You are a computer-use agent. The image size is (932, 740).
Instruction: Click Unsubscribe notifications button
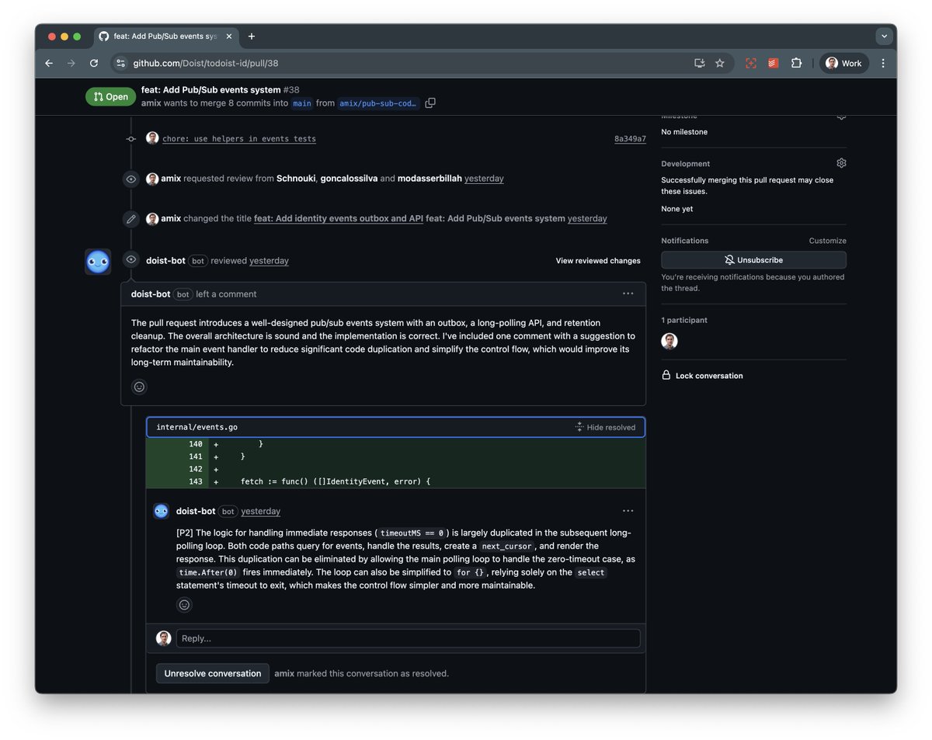click(753, 260)
